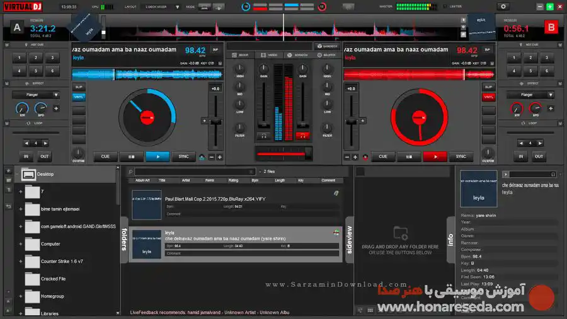This screenshot has width=567, height=319.
Task: Click pitch plus button on deck A
Action: pyautogui.click(x=219, y=157)
